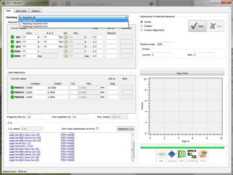Click the green status icon of REB1 deg row
This screenshot has height=175, width=233.
click(12, 56)
